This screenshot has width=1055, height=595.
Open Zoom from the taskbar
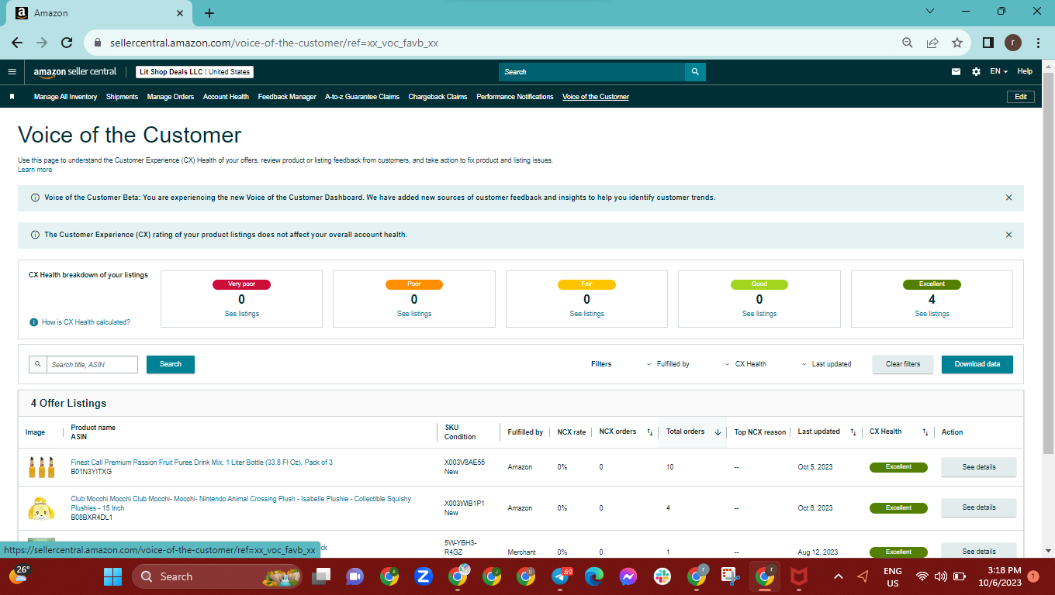pos(424,576)
